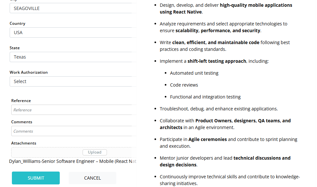
Task: Click the 'Troubleshoot, debug, and enhance' bullet
Action: [218, 109]
